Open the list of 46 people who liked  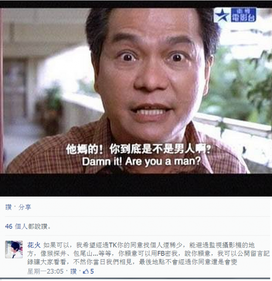tap(28, 227)
